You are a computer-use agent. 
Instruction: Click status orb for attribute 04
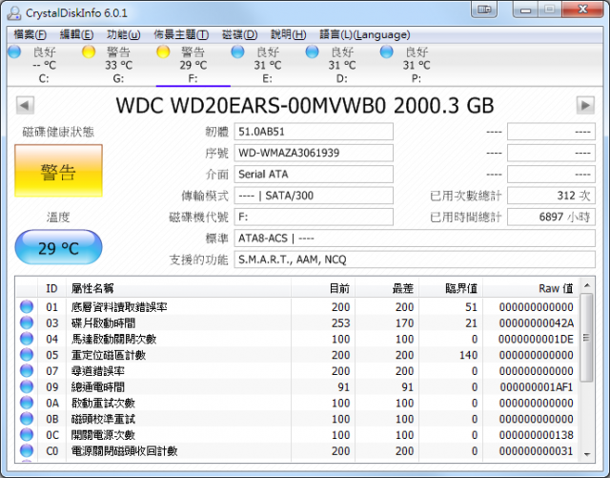(27, 339)
